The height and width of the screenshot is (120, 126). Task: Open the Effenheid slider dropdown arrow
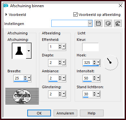pos(64,46)
